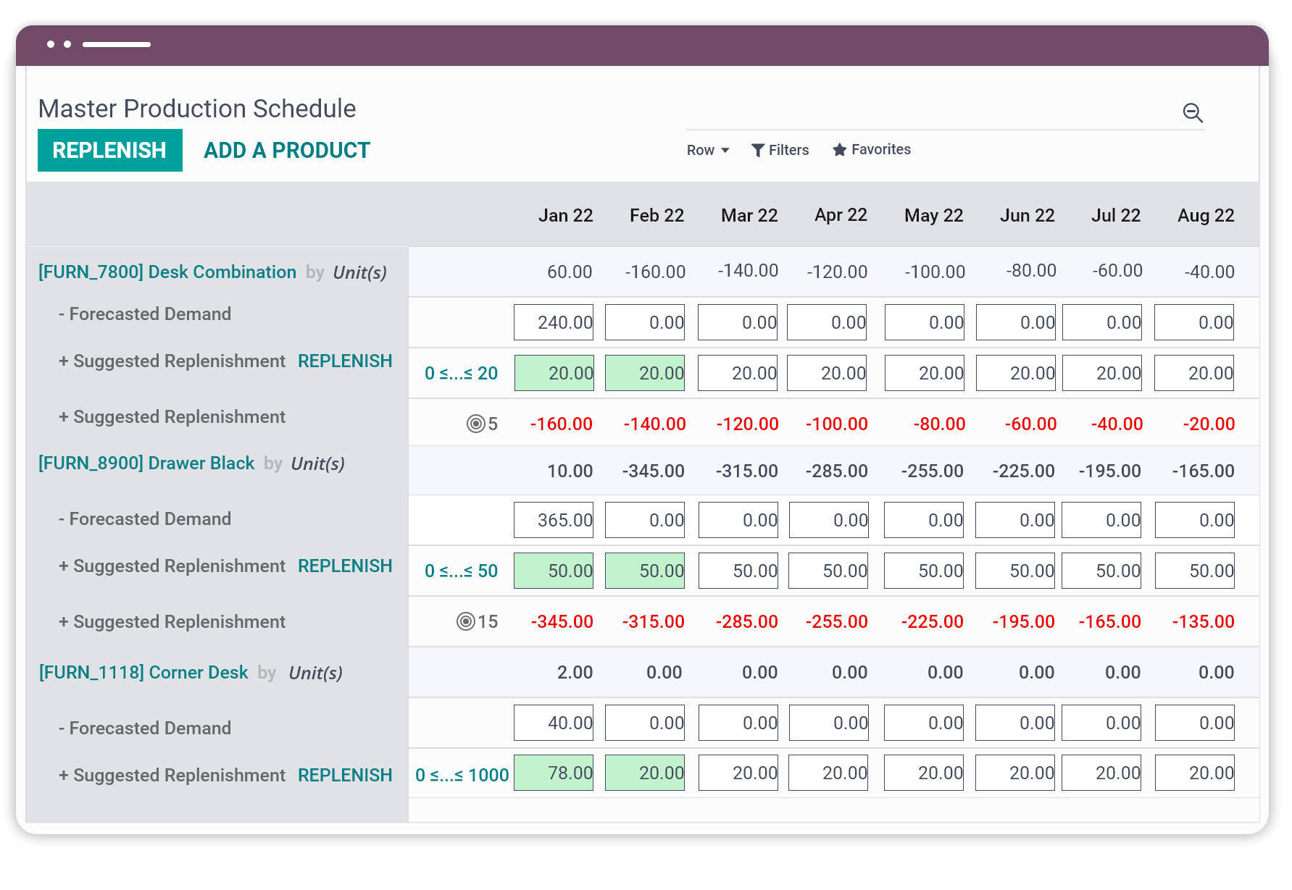Click green 78.00 replenishment cell for Corner Desk

(x=554, y=773)
